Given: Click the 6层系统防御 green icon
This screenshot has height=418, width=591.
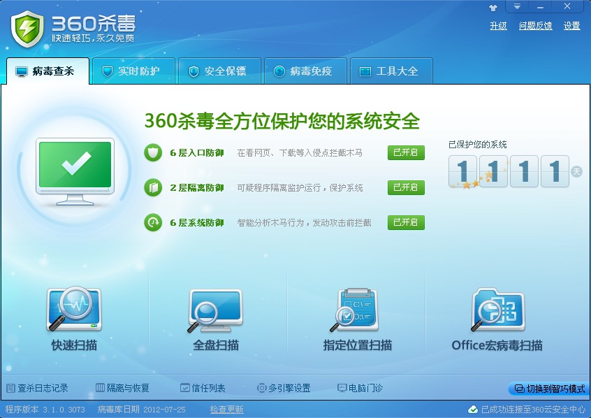Looking at the screenshot, I should (x=153, y=222).
